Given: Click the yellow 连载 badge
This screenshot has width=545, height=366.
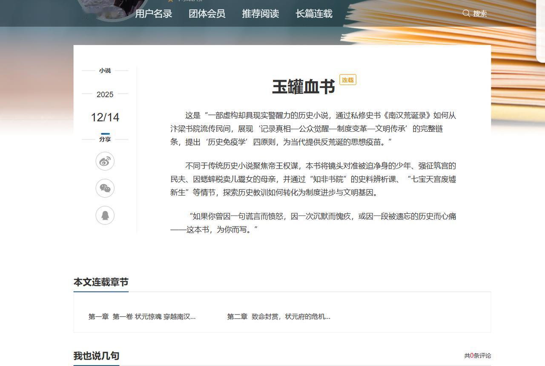Looking at the screenshot, I should pyautogui.click(x=347, y=79).
